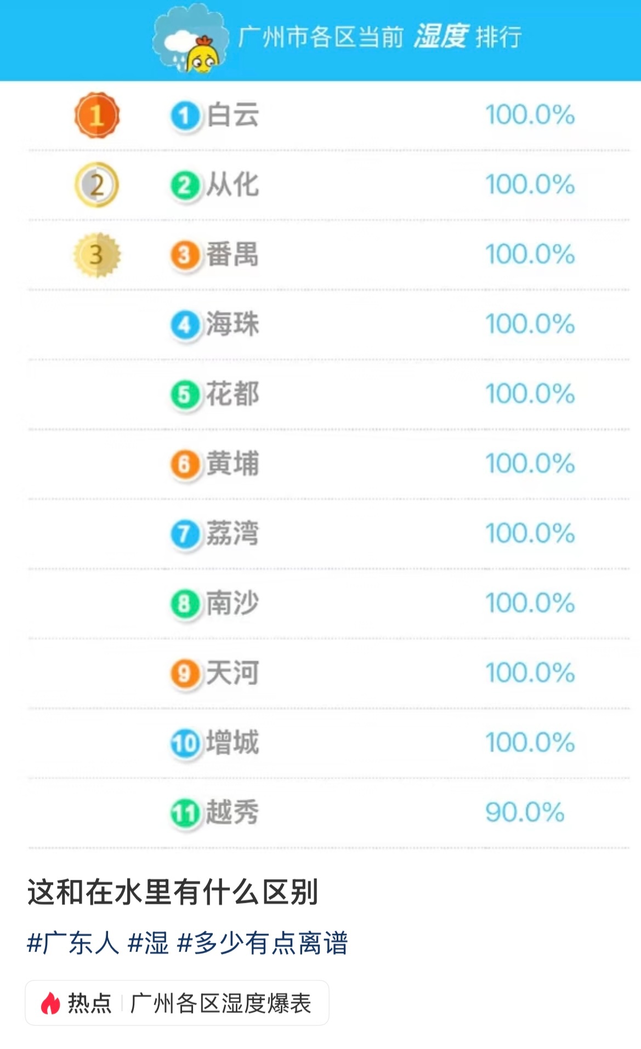641x1049 pixels.
Task: Click 100.0% value for 增城
Action: point(530,743)
